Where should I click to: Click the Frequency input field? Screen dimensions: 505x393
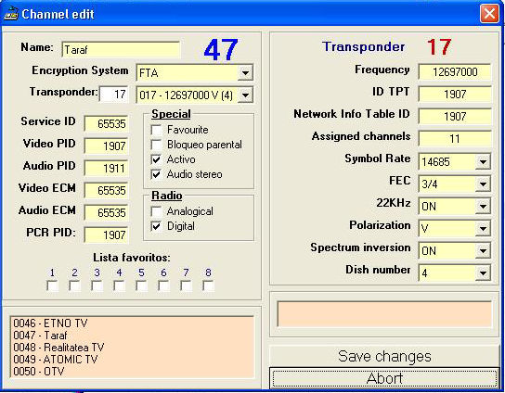coord(455,71)
